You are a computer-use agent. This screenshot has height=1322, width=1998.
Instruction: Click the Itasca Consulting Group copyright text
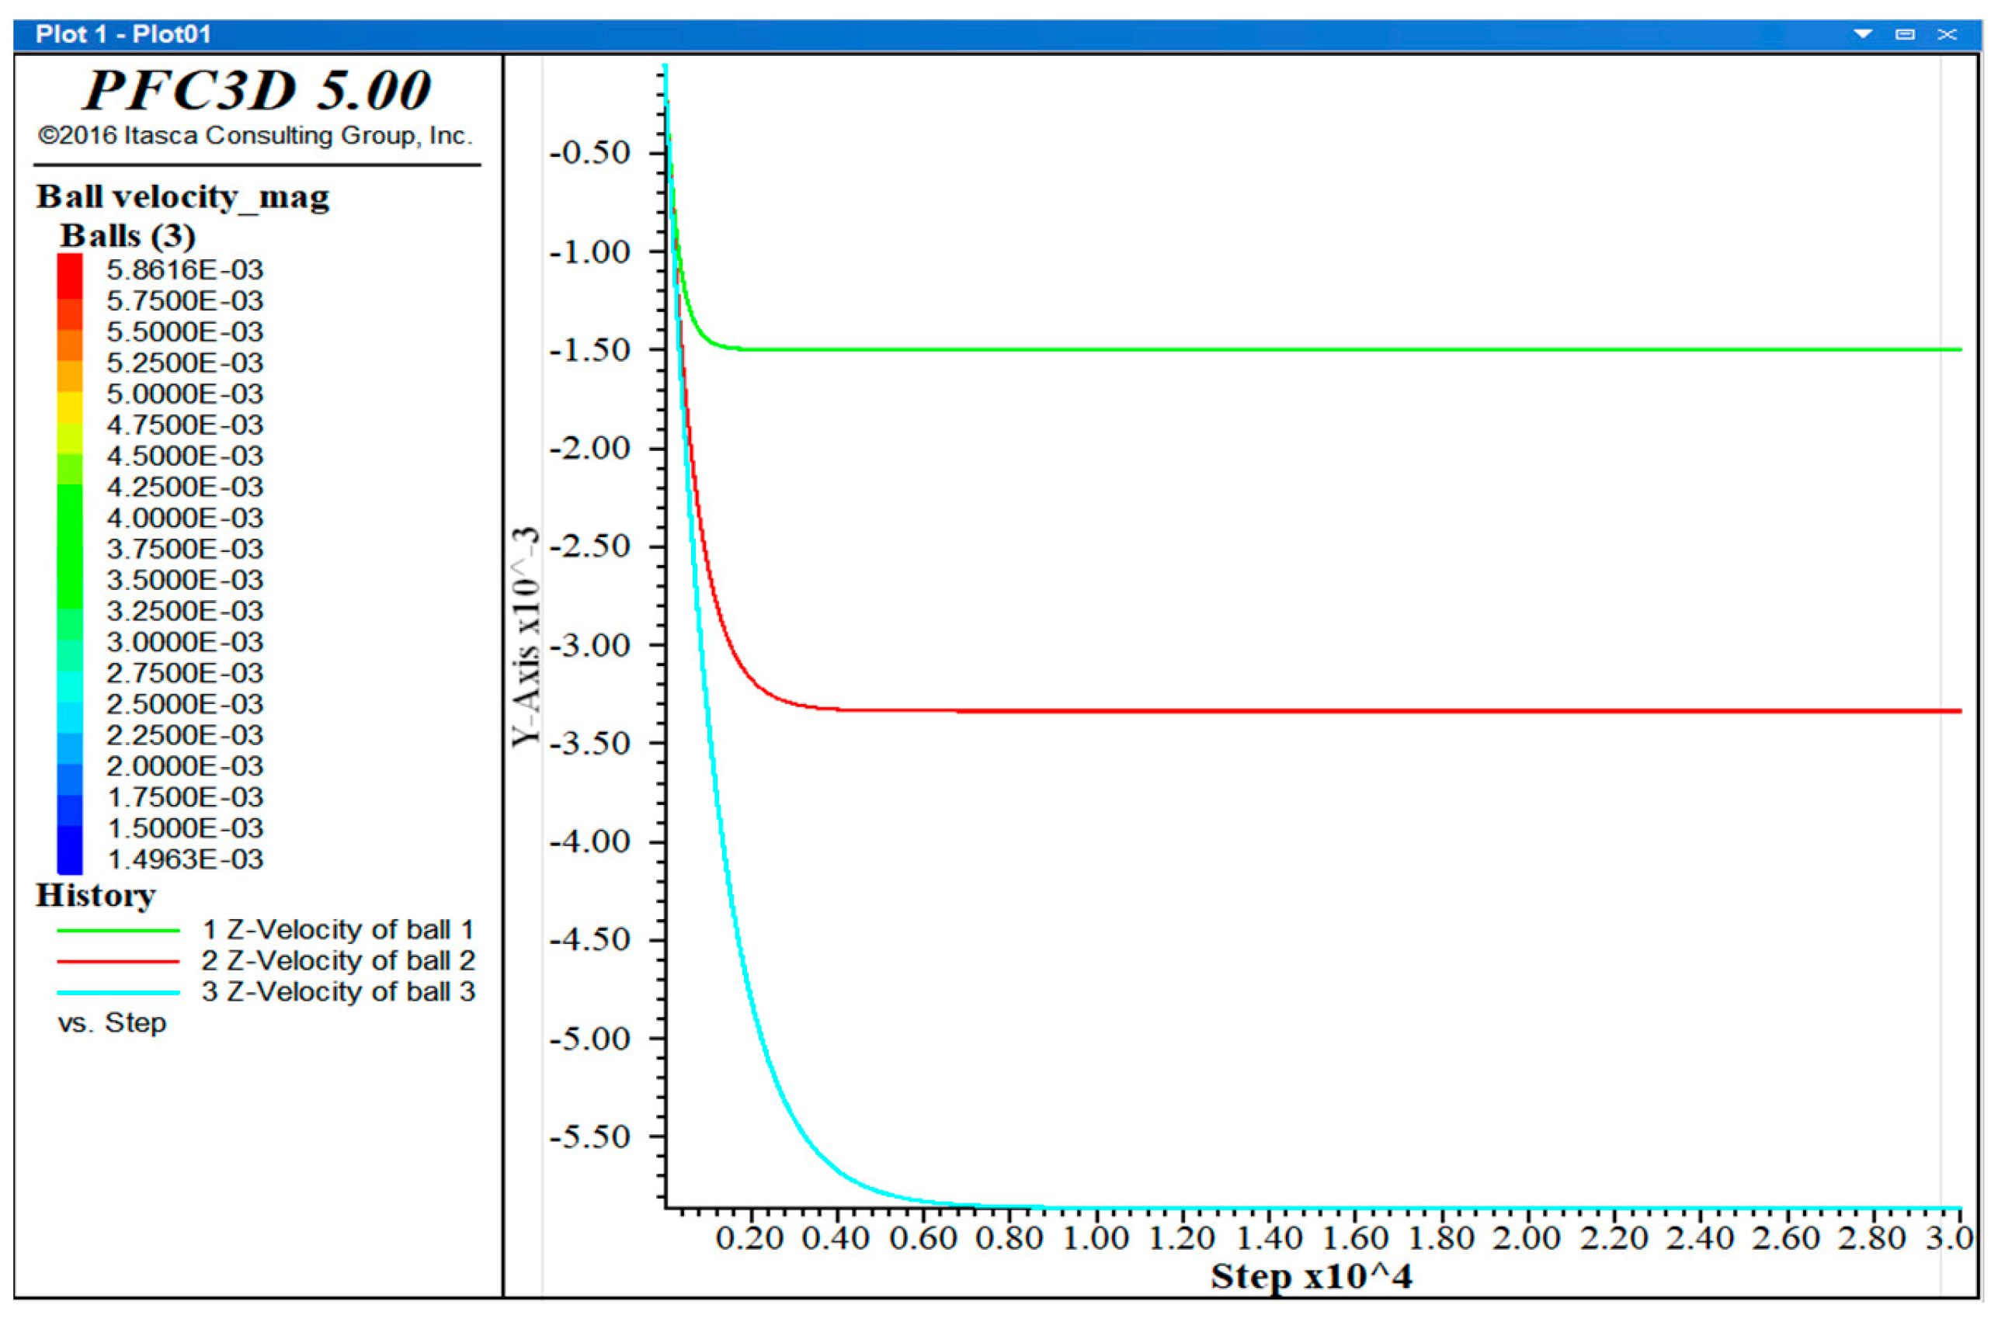point(255,136)
